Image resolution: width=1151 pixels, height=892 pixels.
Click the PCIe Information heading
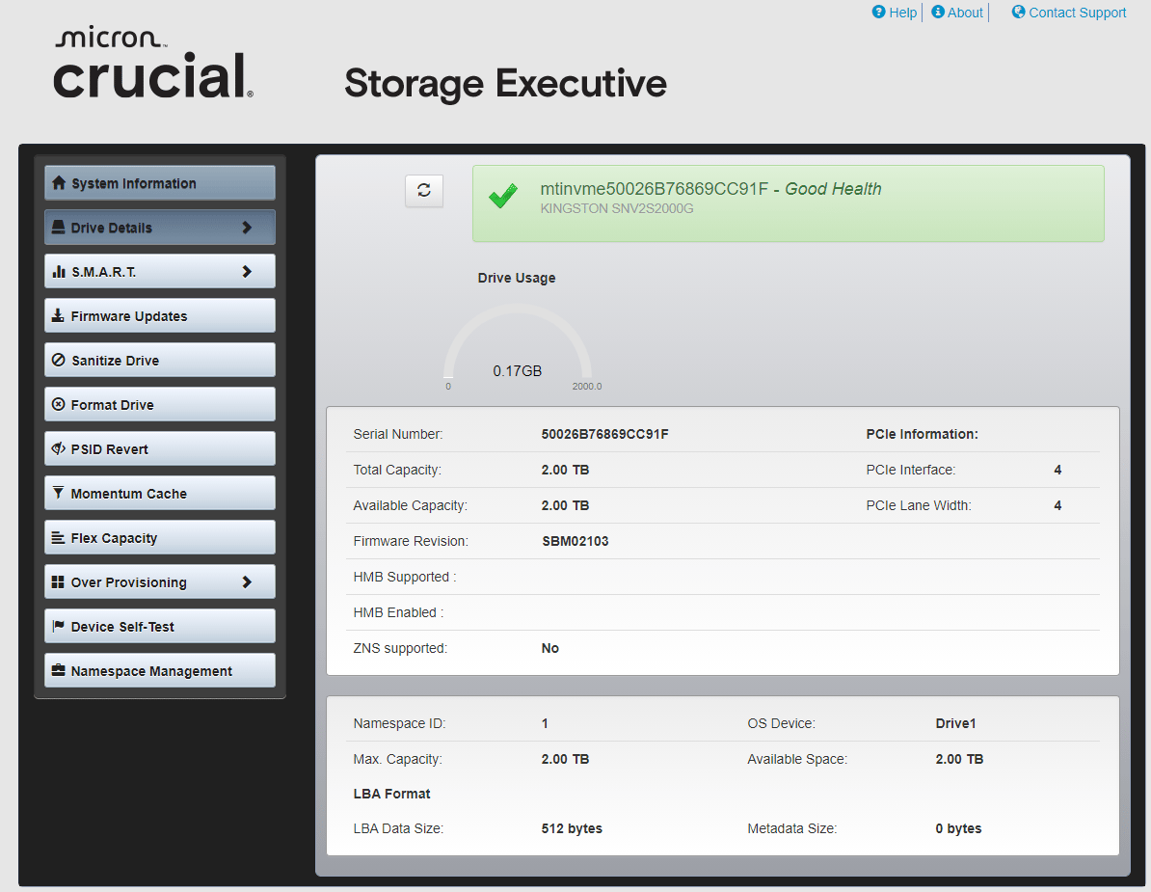922,434
